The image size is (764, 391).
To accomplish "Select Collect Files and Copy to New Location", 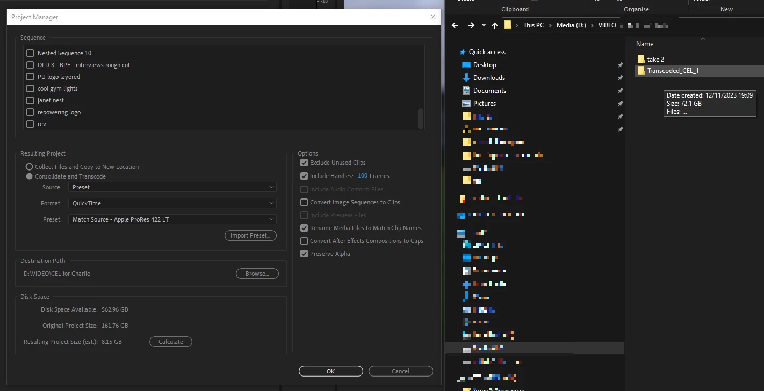I will (30, 167).
